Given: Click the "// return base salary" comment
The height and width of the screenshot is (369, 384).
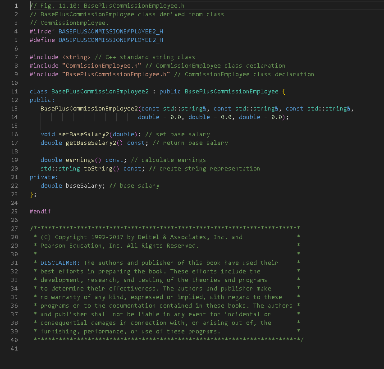Looking at the screenshot, I should 190,143.
